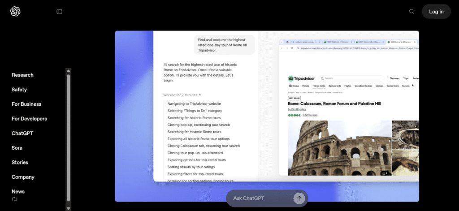Click the sidebar vertical scrollbar thumb

click(x=68, y=138)
